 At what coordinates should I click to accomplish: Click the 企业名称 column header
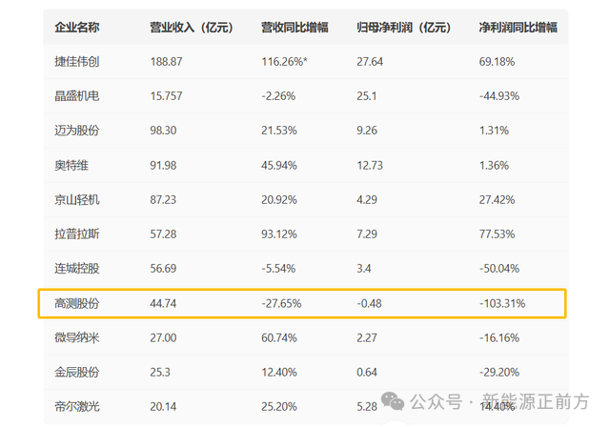tap(77, 28)
